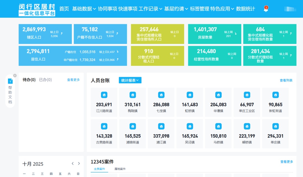
Task: Switch to the 属地案件 tab
Action: tap(120, 169)
